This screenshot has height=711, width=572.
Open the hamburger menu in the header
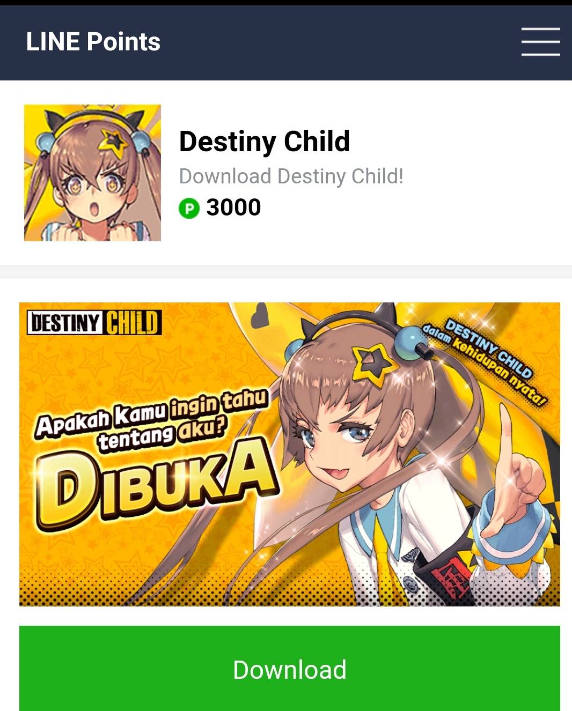(x=540, y=42)
